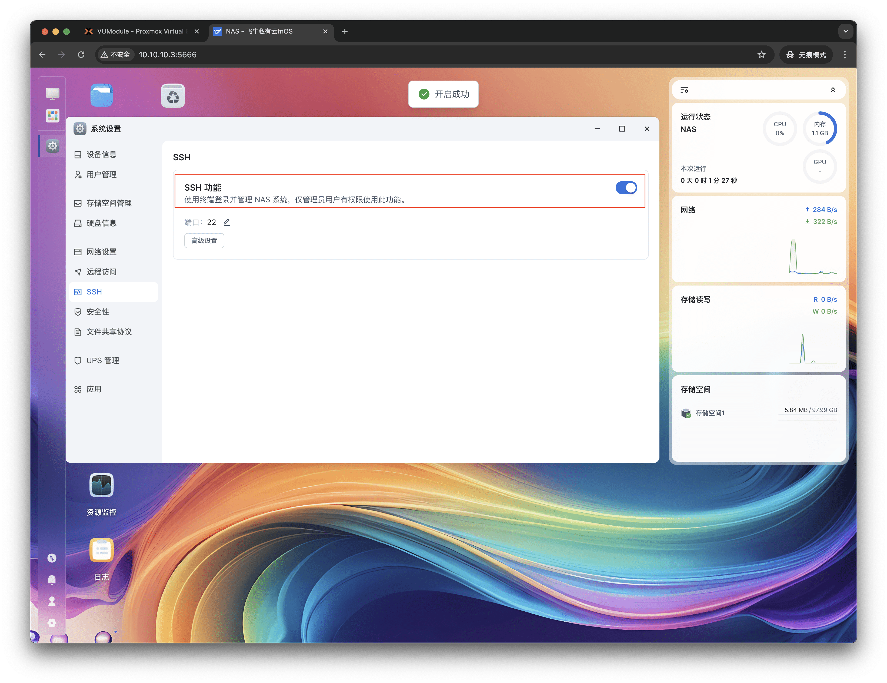The height and width of the screenshot is (683, 887).
Task: Go to 用户管理 user management section
Action: [102, 174]
